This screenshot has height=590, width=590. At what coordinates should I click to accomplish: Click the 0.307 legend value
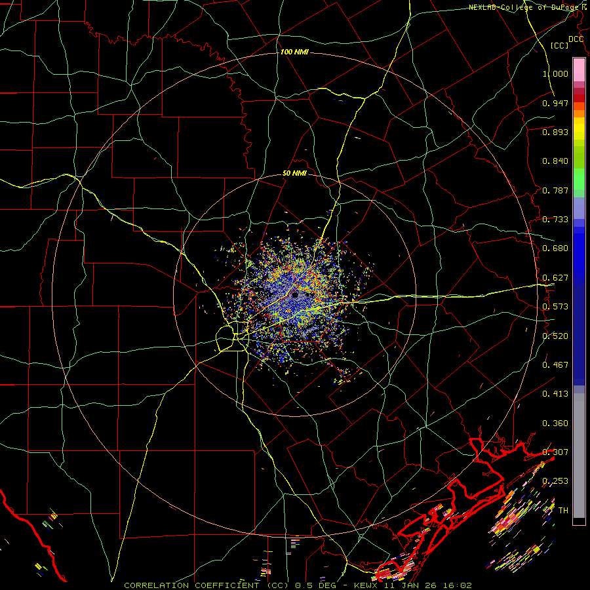click(x=555, y=452)
